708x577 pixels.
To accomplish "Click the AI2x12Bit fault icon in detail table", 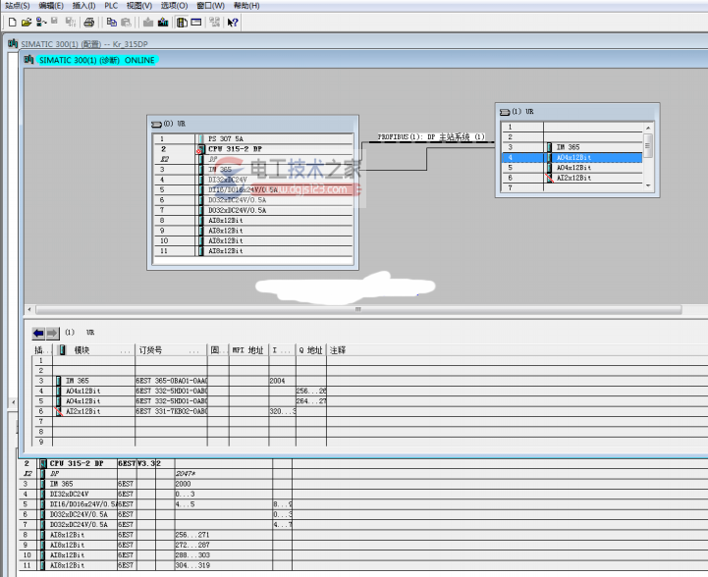I will point(58,411).
